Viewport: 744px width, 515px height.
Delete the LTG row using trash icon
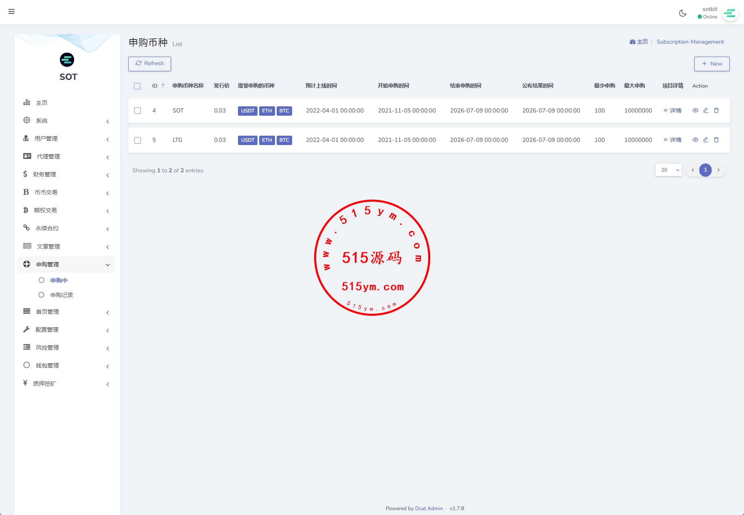716,140
